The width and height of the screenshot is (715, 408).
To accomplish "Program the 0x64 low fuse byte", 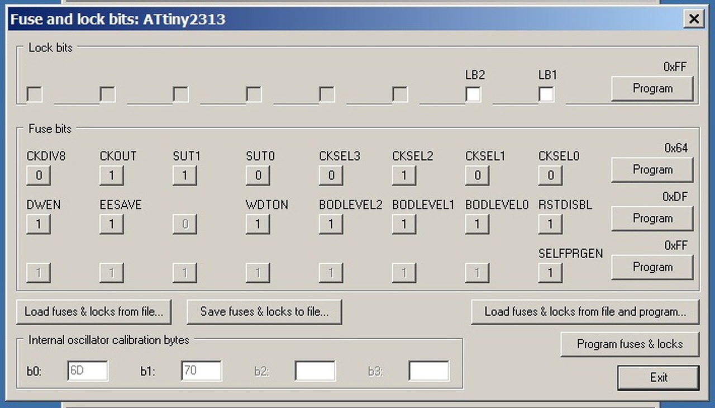I will click(x=652, y=170).
